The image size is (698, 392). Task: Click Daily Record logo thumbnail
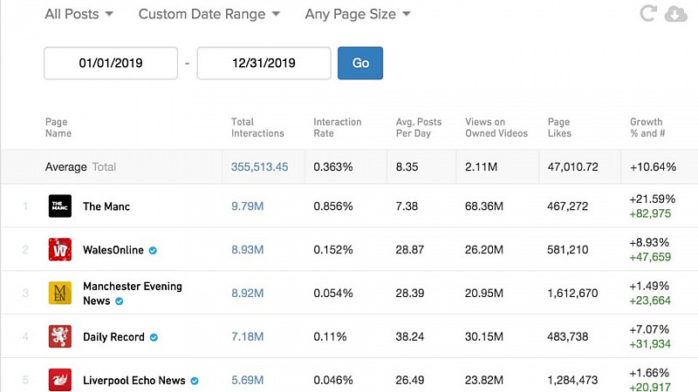pos(59,336)
